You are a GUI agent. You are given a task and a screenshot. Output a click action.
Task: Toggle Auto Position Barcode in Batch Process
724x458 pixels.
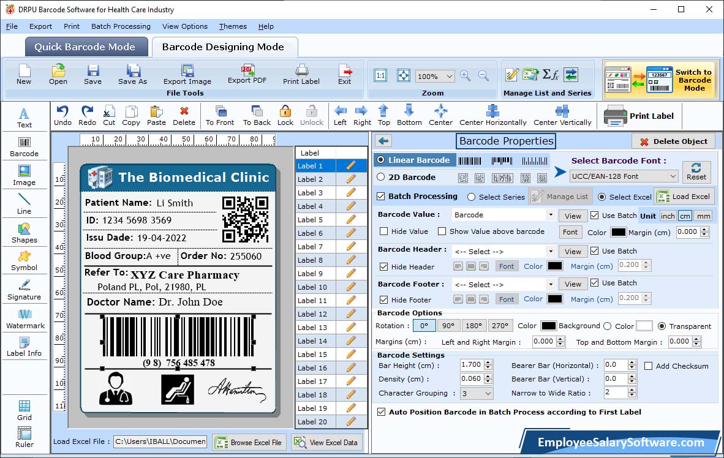pyautogui.click(x=382, y=412)
